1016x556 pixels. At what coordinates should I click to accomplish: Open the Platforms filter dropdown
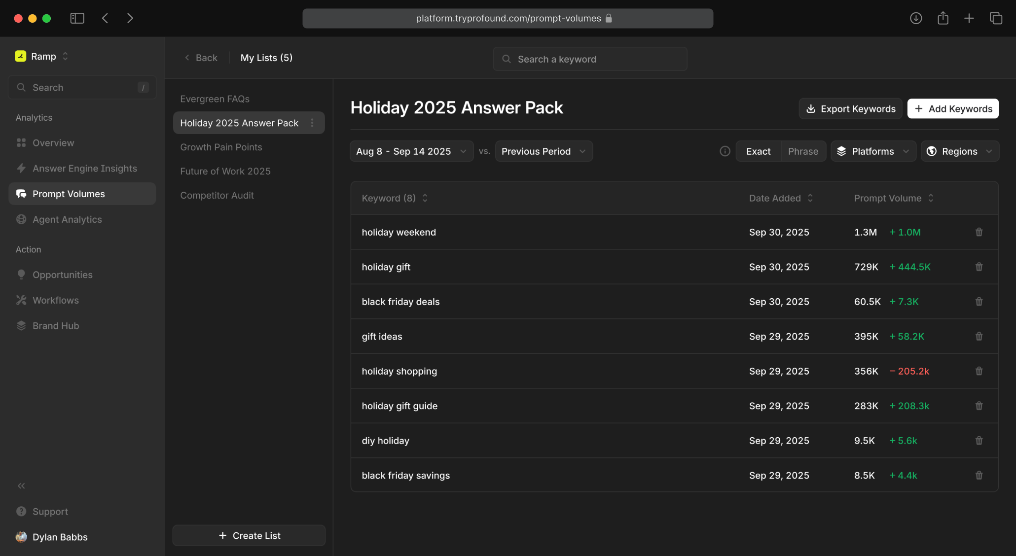[x=873, y=151]
